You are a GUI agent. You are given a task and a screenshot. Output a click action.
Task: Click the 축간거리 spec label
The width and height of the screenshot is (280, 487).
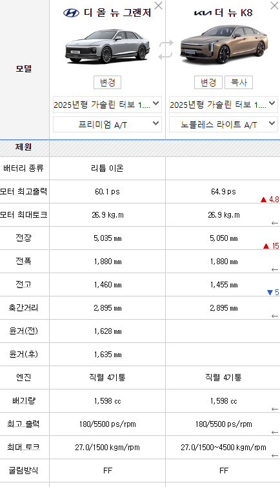(24, 308)
